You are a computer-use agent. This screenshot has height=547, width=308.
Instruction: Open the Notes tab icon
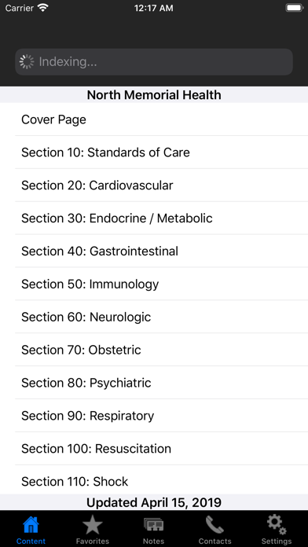click(154, 525)
